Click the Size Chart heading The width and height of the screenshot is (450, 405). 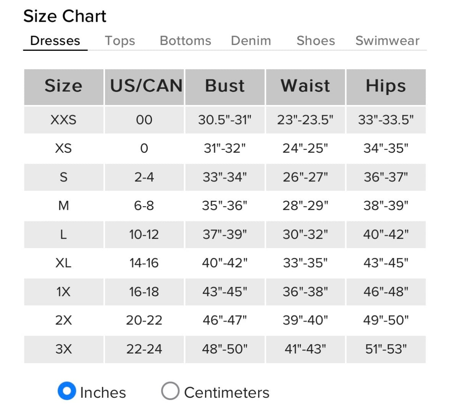click(65, 16)
